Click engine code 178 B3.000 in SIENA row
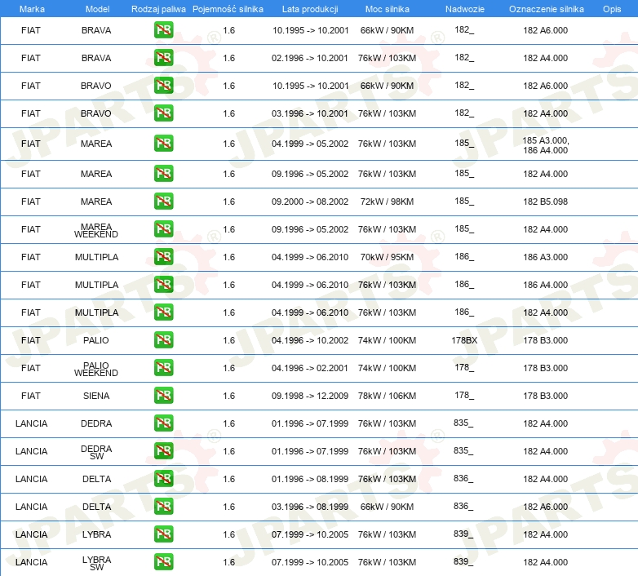Image resolution: width=638 pixels, height=576 pixels. (545, 396)
